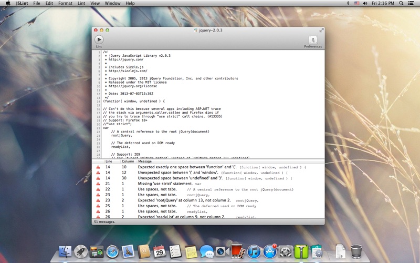The image size is (420, 263).
Task: Run the Lint play button
Action: (x=99, y=40)
